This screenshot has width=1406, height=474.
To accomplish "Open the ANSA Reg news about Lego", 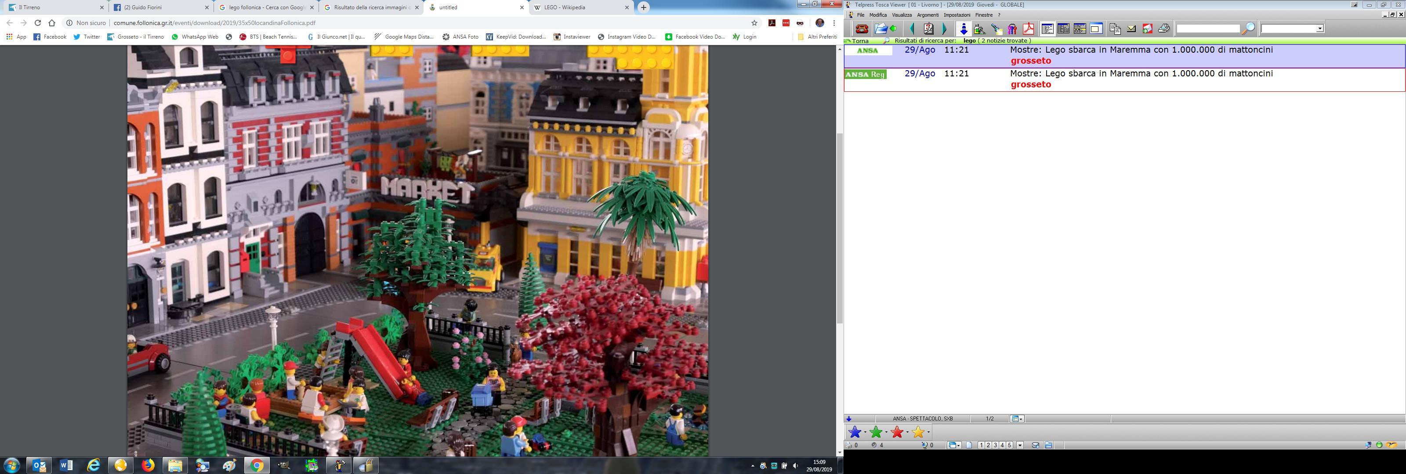I will [1124, 79].
